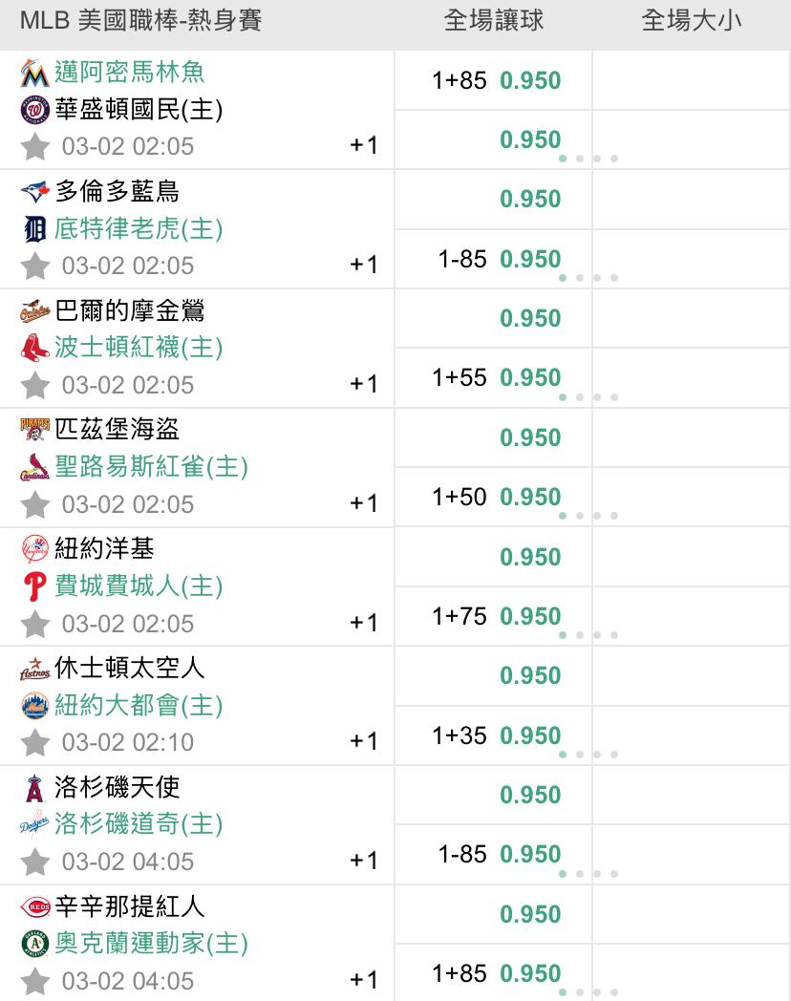The height and width of the screenshot is (1001, 791).
Task: Select the 全場讓球 column header
Action: [x=493, y=21]
